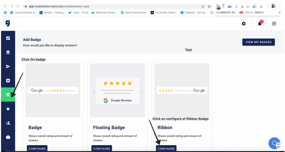Open the Tasks - To Do bookmark
The width and height of the screenshot is (285, 152).
pos(78,13)
